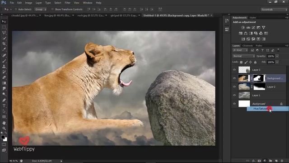This screenshot has width=289, height=163.
Task: Create a new group folder
Action: (270, 161)
